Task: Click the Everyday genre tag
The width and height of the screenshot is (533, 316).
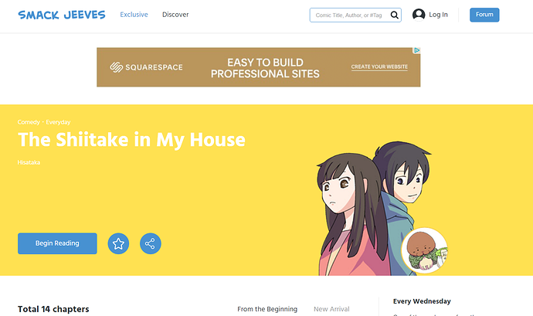Action: [x=58, y=122]
